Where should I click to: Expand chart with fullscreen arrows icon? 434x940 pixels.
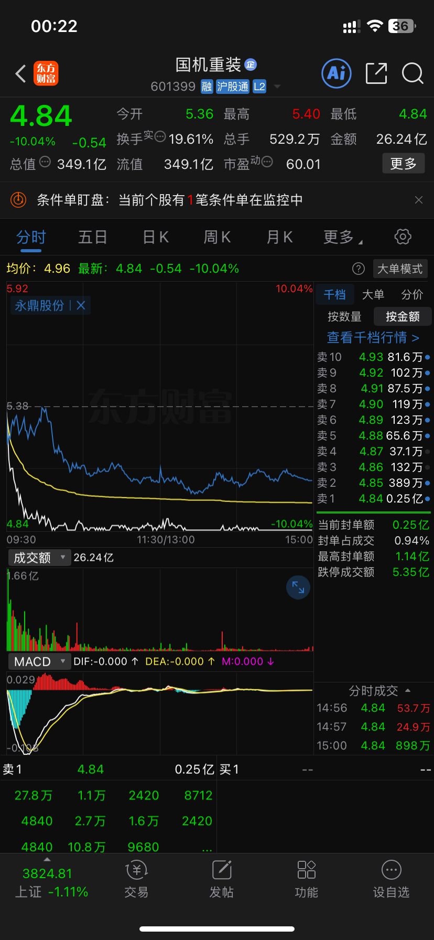(x=298, y=587)
